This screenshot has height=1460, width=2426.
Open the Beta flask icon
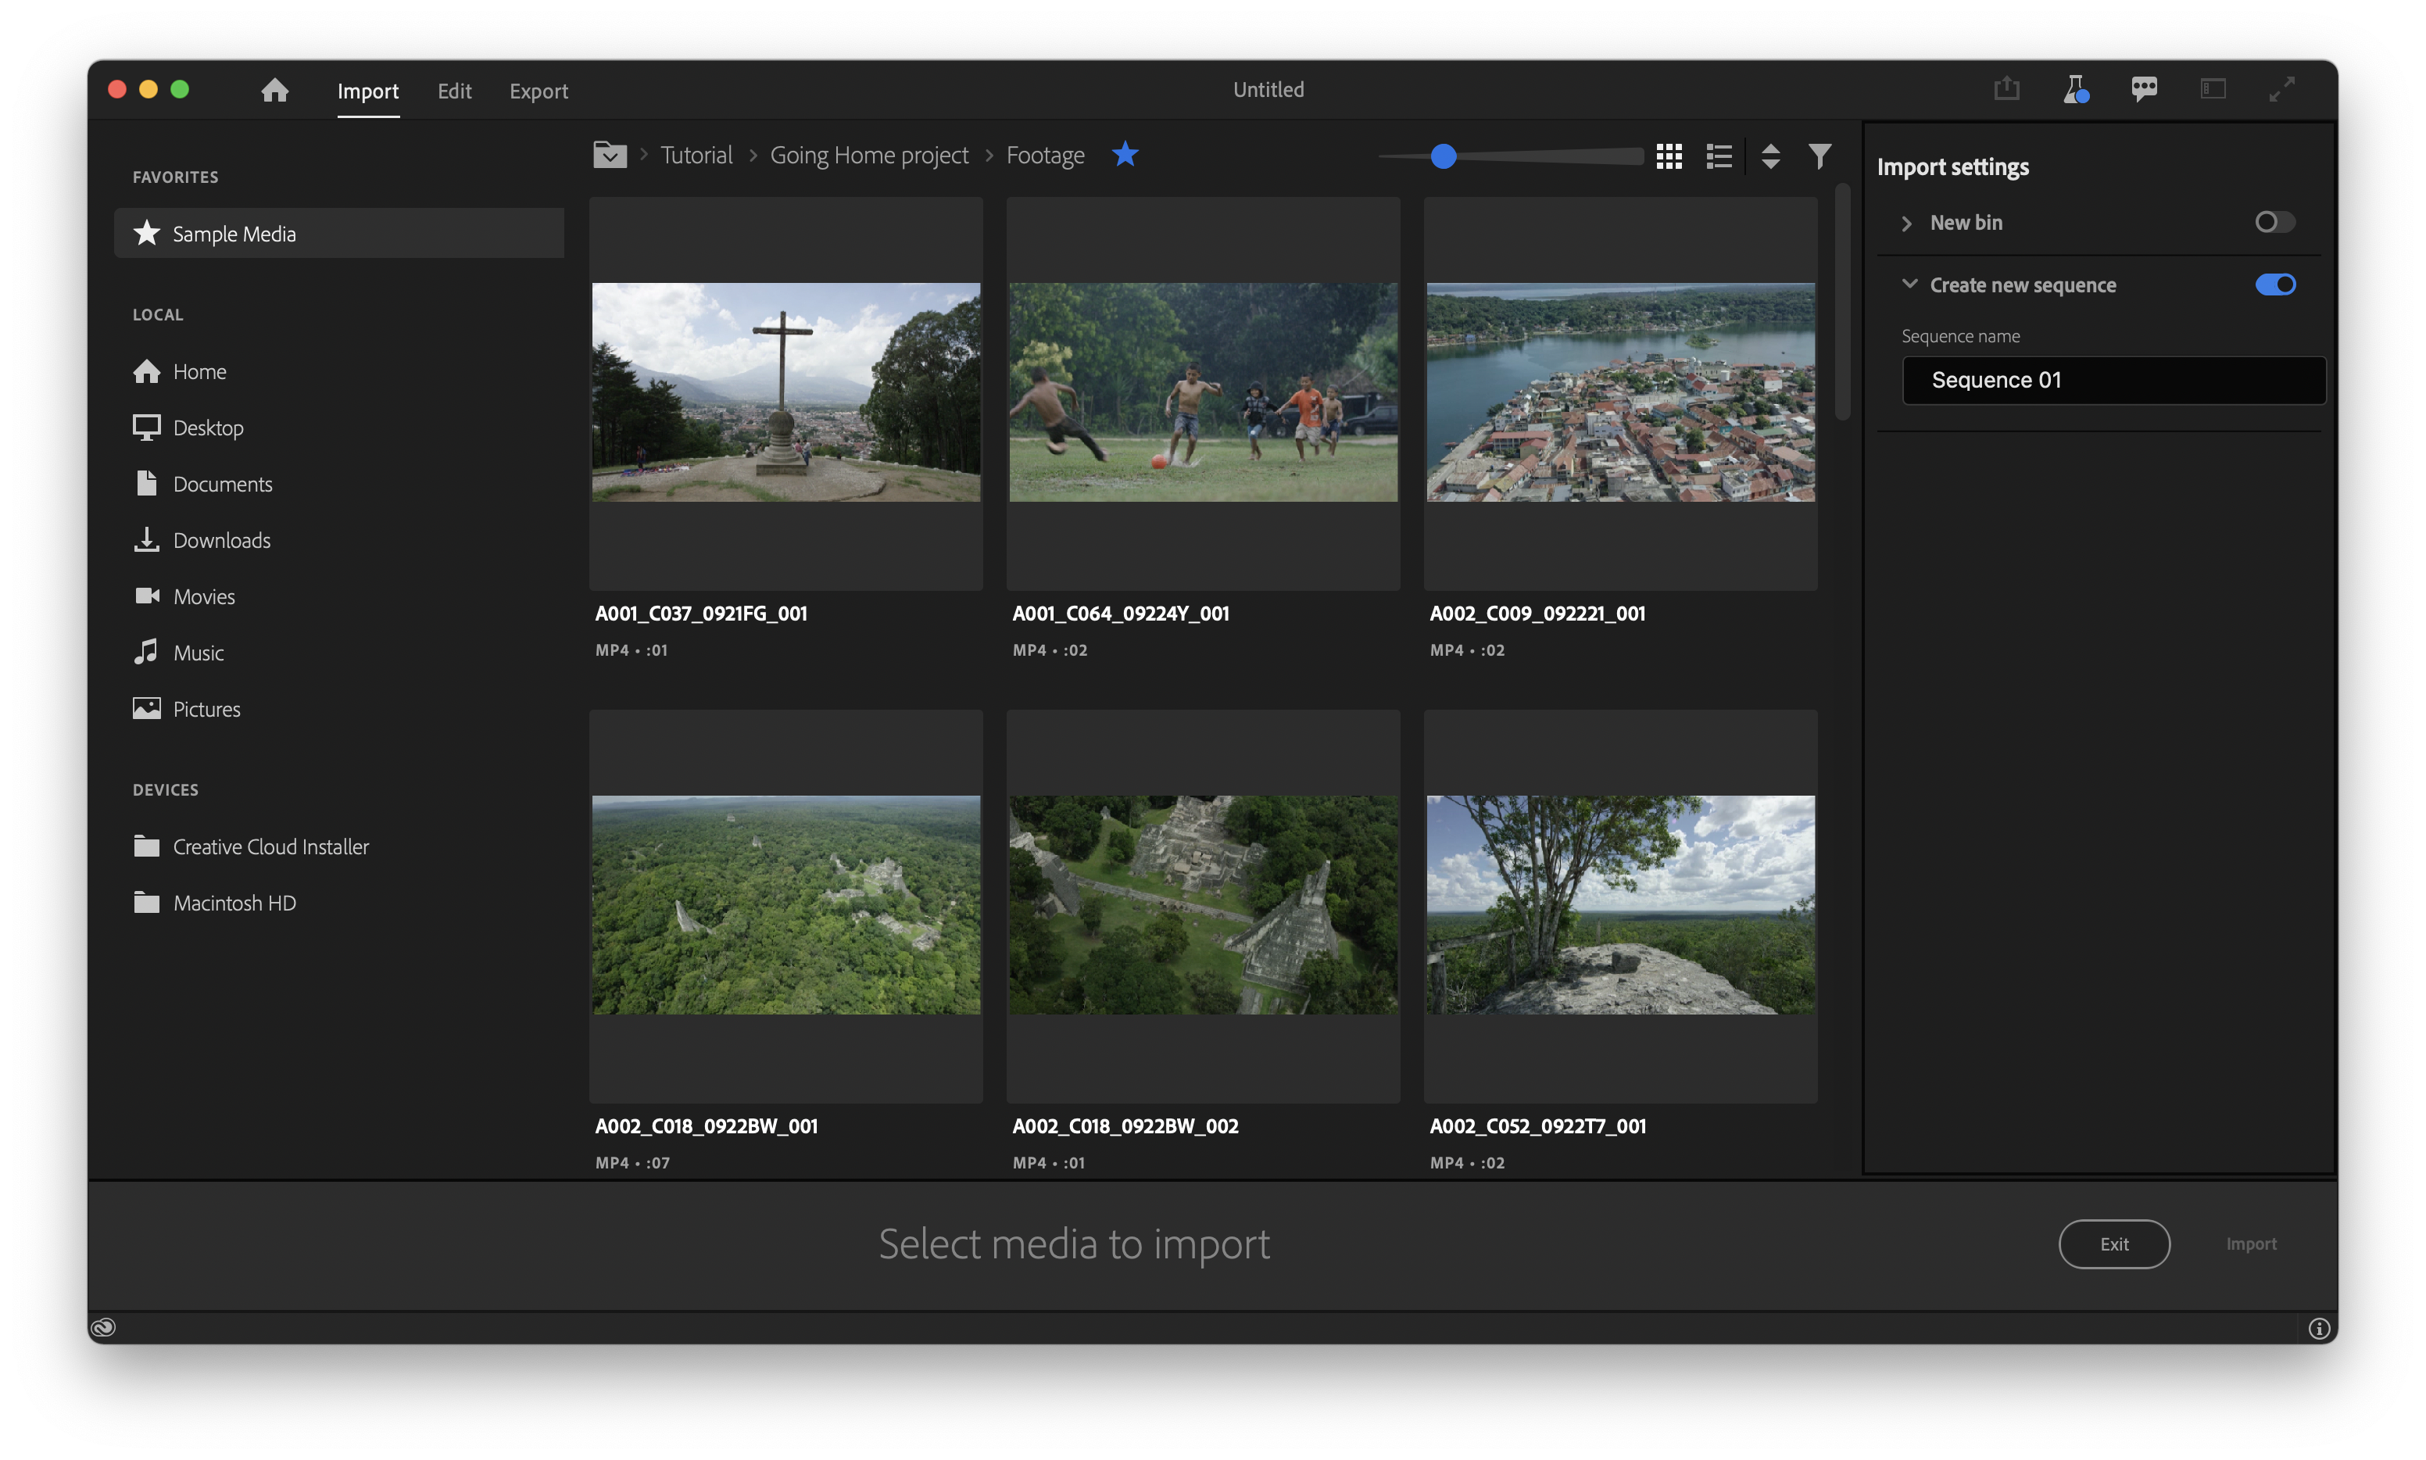(2075, 90)
